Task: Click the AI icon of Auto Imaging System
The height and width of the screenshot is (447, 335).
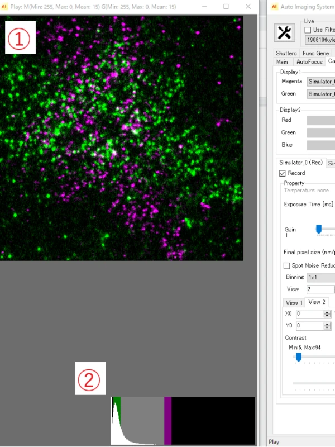Action: [274, 7]
